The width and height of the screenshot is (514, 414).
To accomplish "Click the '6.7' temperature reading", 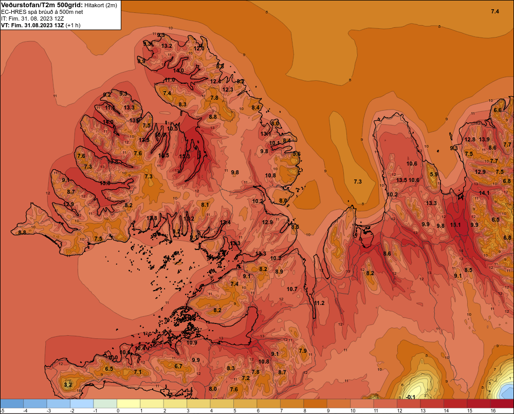I will tap(178, 366).
